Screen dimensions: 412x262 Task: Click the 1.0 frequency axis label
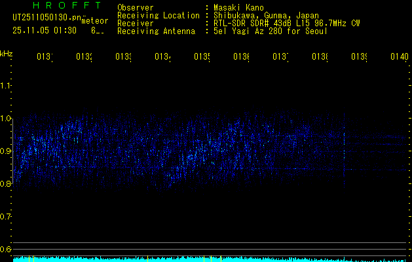pos(6,119)
